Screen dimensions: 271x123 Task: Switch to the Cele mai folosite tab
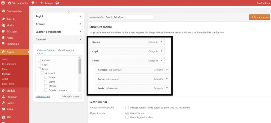coord(46,50)
